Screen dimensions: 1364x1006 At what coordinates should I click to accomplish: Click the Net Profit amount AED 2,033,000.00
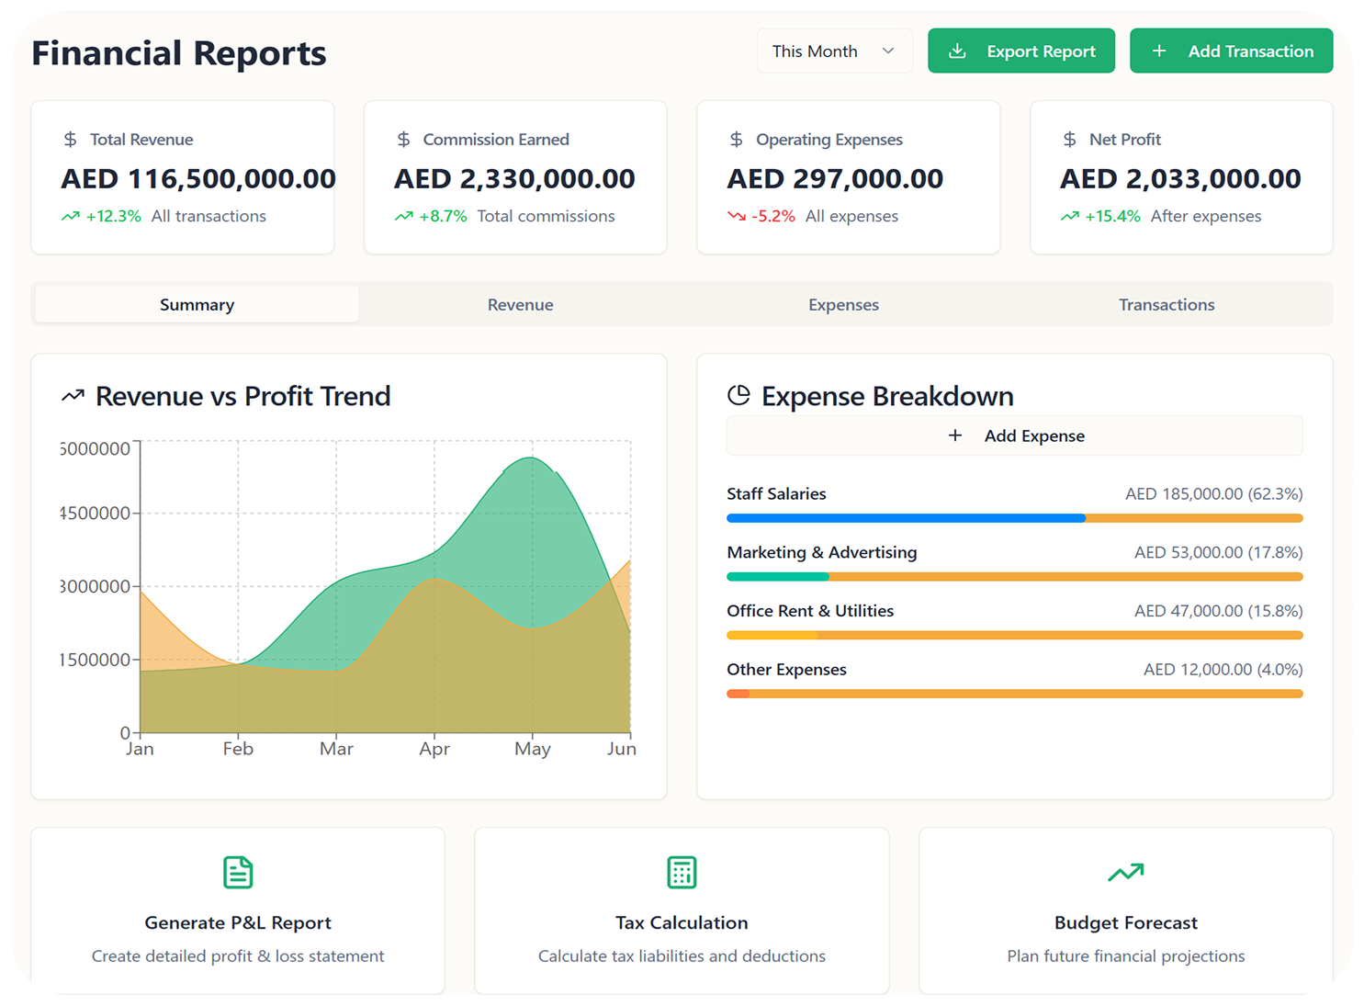pos(1180,178)
